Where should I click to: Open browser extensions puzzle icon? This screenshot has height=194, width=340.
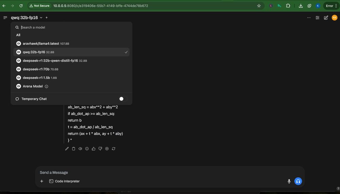288,6
